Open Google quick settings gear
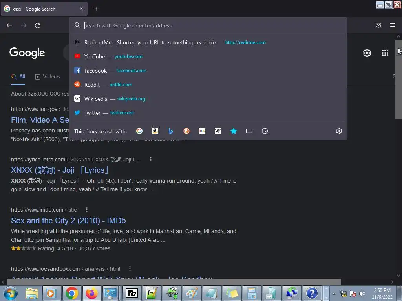This screenshot has width=402, height=301. (x=367, y=53)
